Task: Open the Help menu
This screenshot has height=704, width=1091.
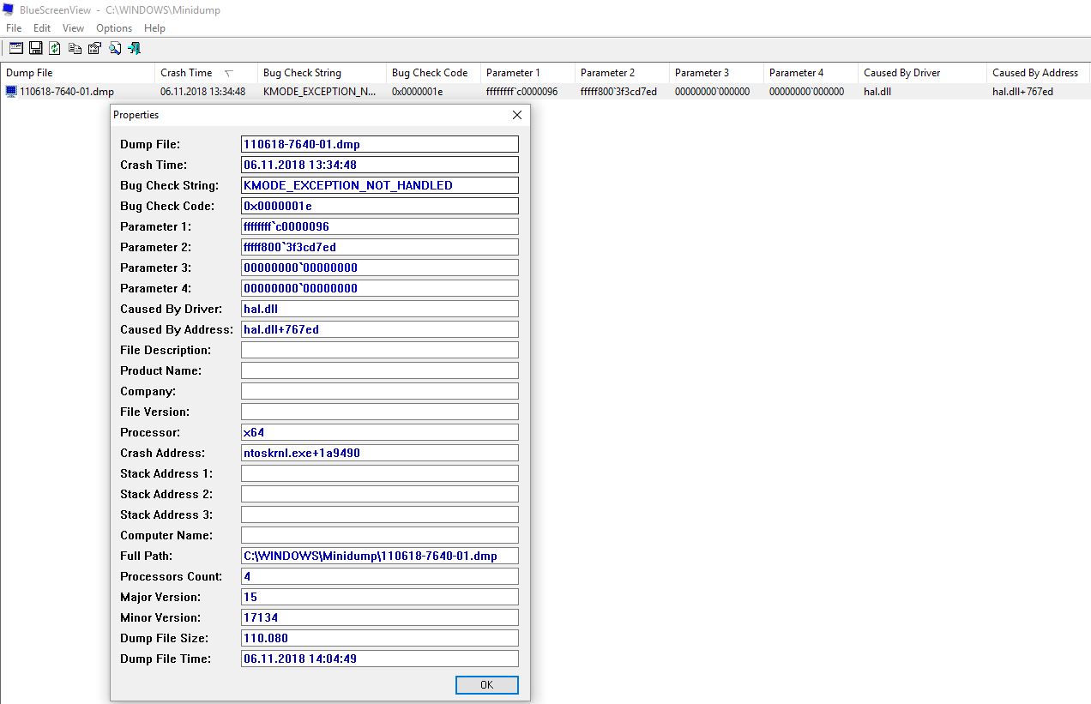Action: coord(155,28)
